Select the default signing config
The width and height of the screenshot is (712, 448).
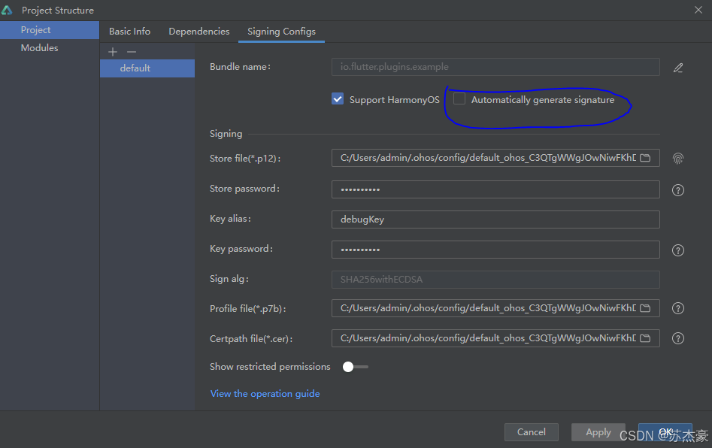point(135,68)
